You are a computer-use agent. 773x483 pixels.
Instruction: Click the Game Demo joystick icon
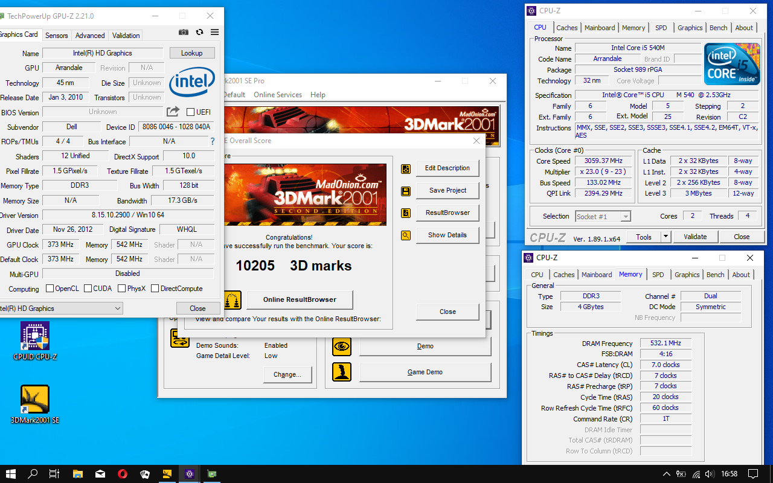342,372
